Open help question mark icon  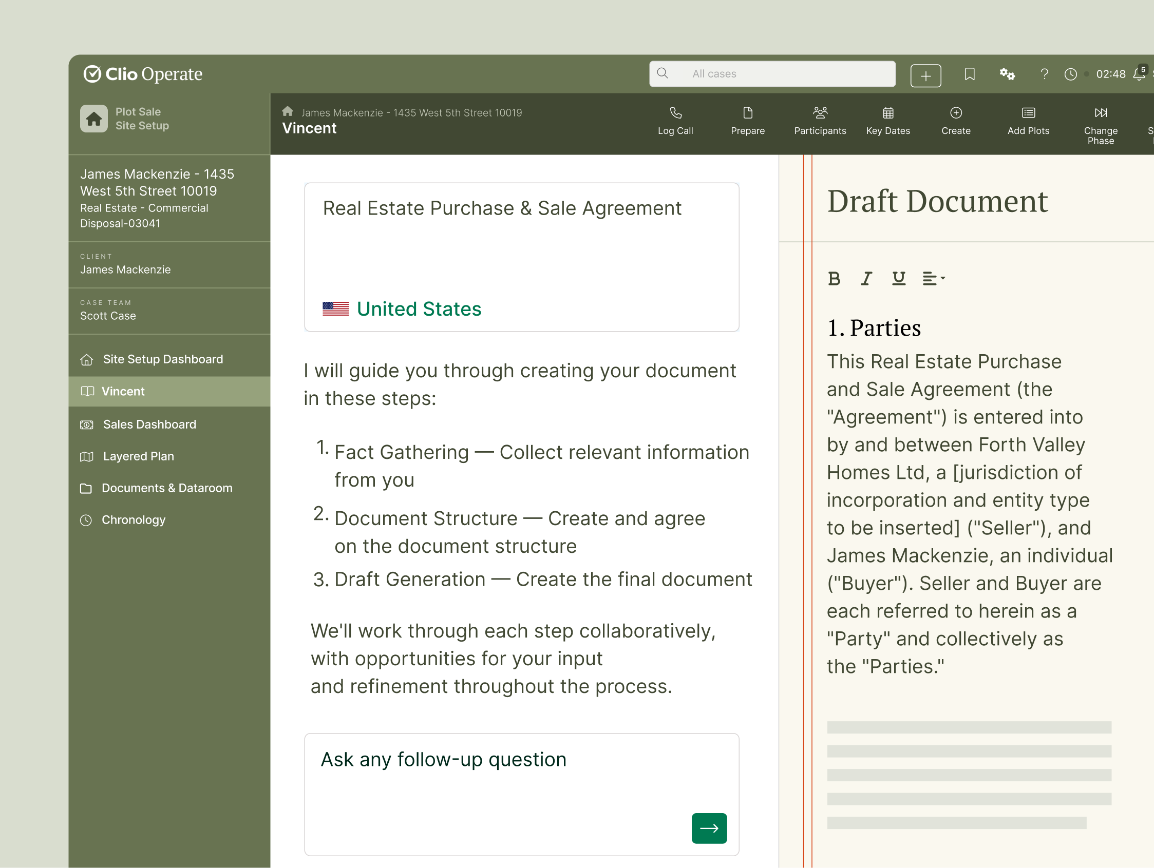1044,74
